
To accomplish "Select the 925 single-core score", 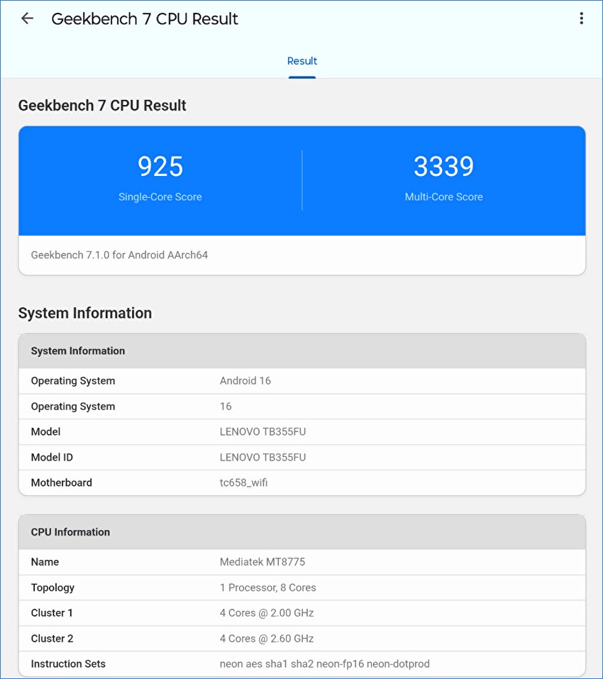I will [160, 166].
